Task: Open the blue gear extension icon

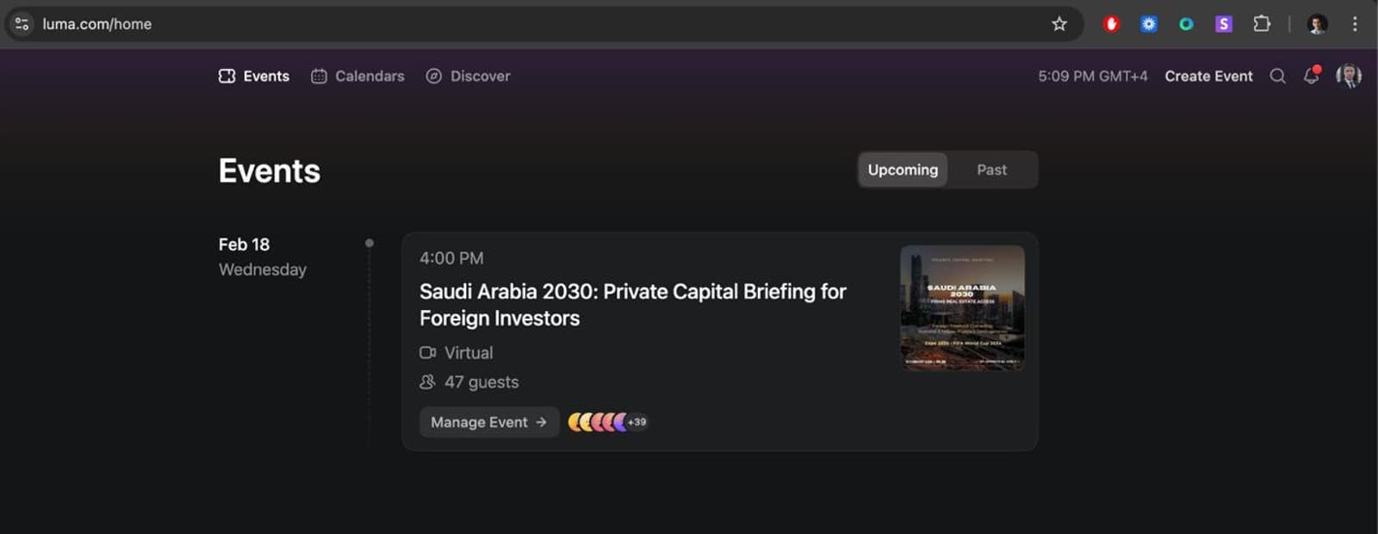Action: pos(1149,24)
